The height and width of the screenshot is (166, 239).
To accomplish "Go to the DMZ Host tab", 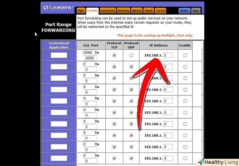I will click(137, 11).
